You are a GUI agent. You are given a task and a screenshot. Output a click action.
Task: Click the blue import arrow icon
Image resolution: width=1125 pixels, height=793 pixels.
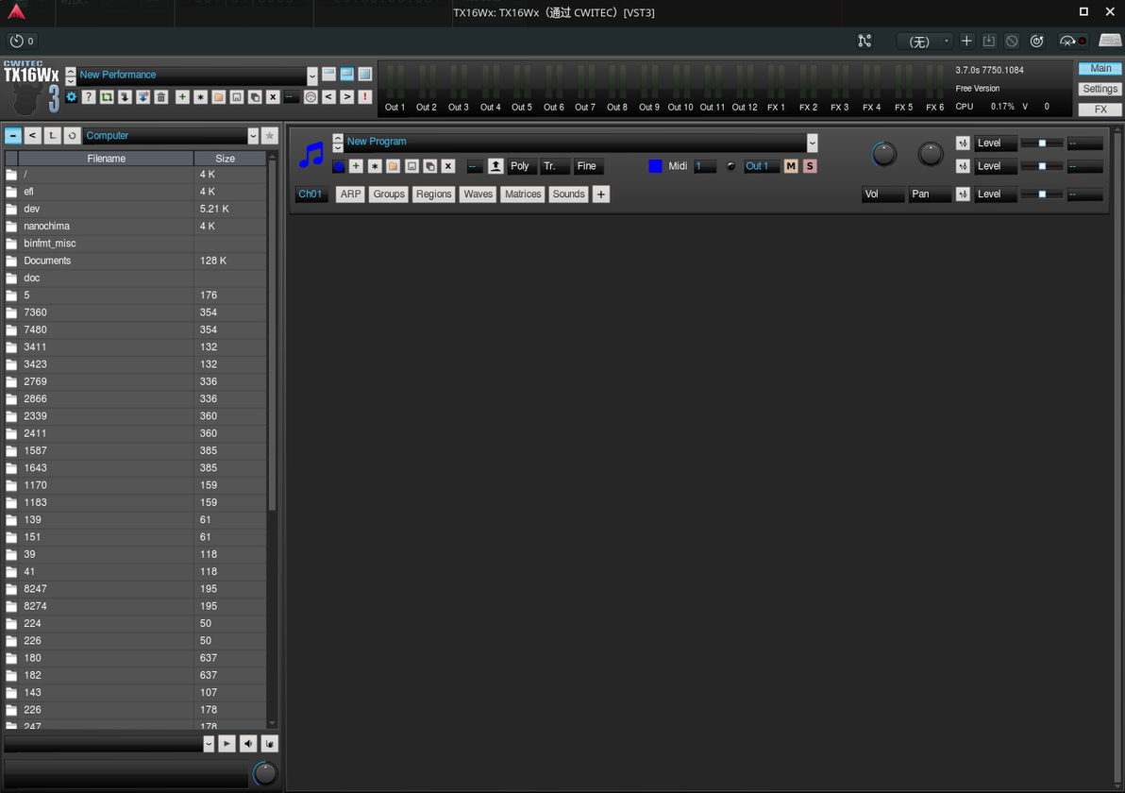143,97
